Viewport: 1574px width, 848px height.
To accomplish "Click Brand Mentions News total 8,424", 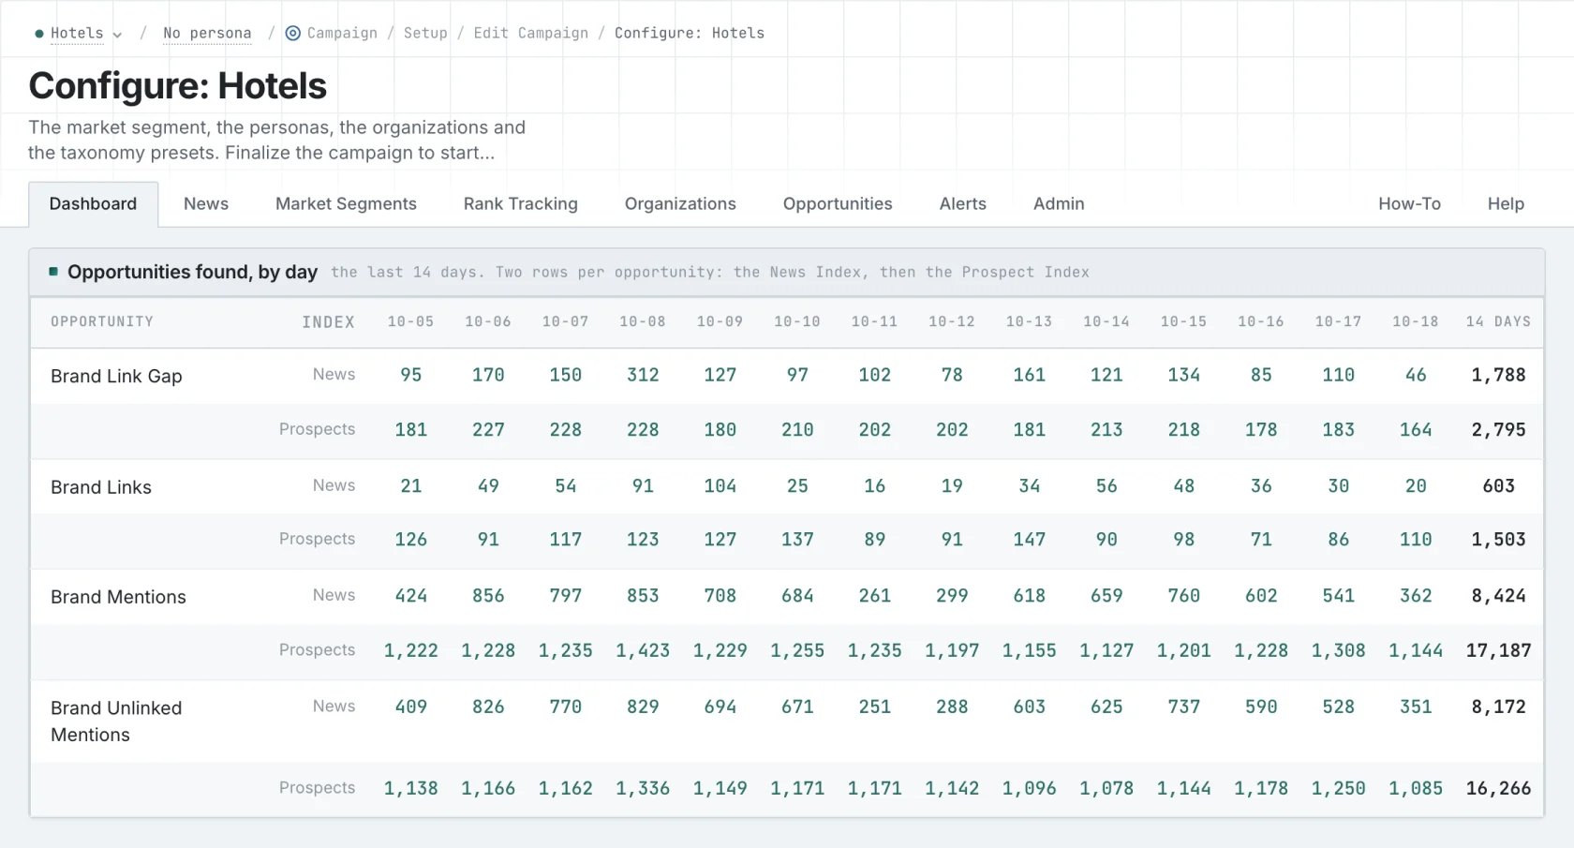I will click(x=1498, y=596).
